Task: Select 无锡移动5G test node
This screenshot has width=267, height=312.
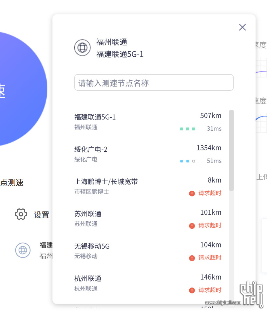Action: [x=148, y=251]
